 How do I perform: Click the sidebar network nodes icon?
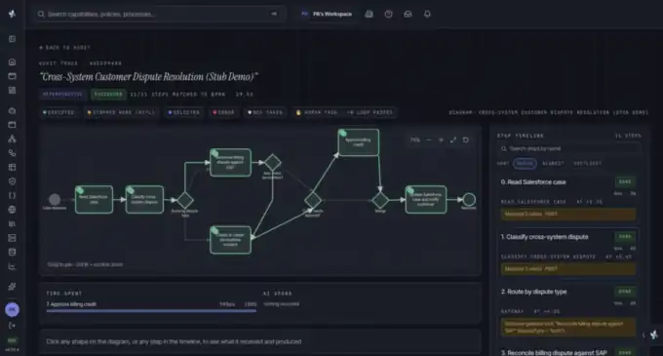12,138
